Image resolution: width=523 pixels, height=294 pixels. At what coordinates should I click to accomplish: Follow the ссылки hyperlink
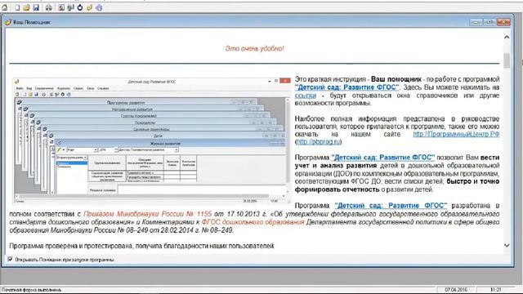point(305,96)
